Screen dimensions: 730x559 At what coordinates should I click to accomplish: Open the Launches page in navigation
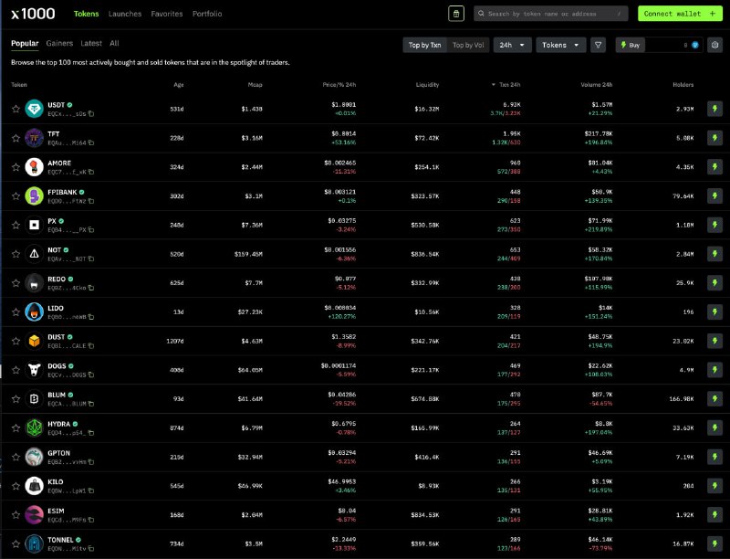tap(124, 14)
